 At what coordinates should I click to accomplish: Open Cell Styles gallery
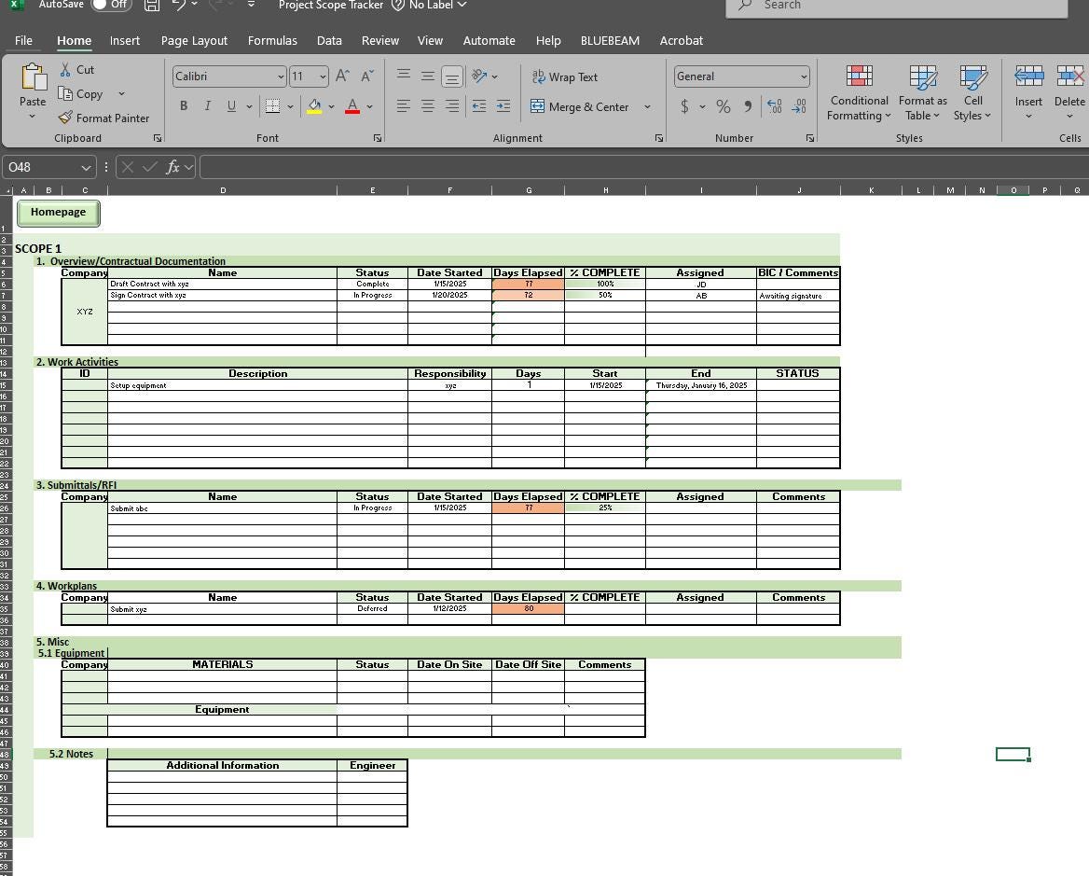972,91
